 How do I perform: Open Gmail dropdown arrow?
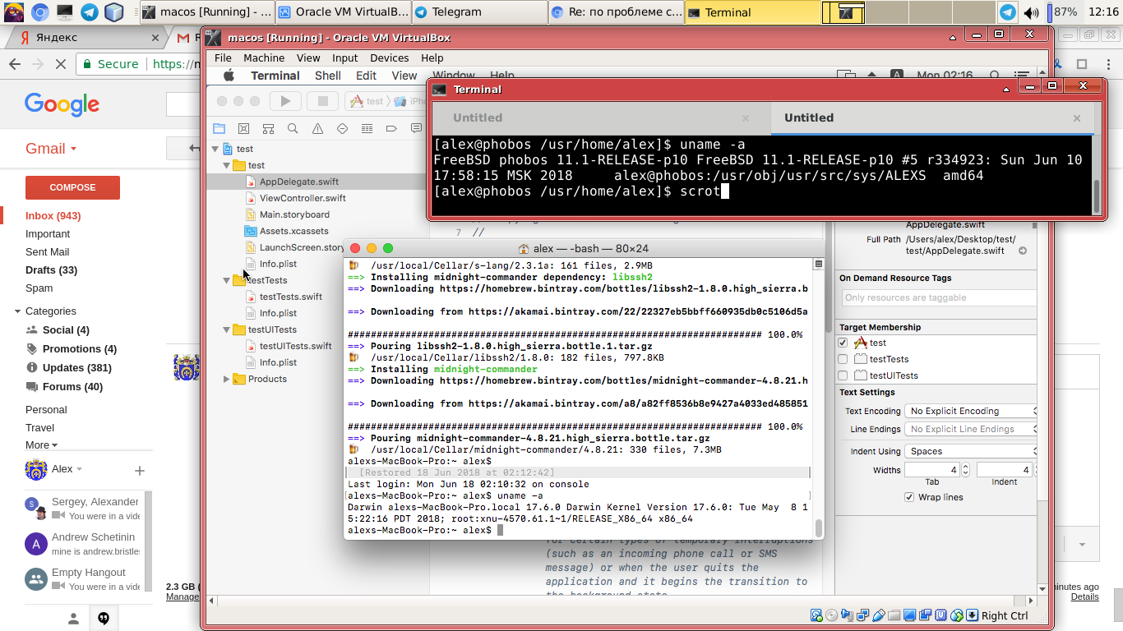tap(73, 150)
